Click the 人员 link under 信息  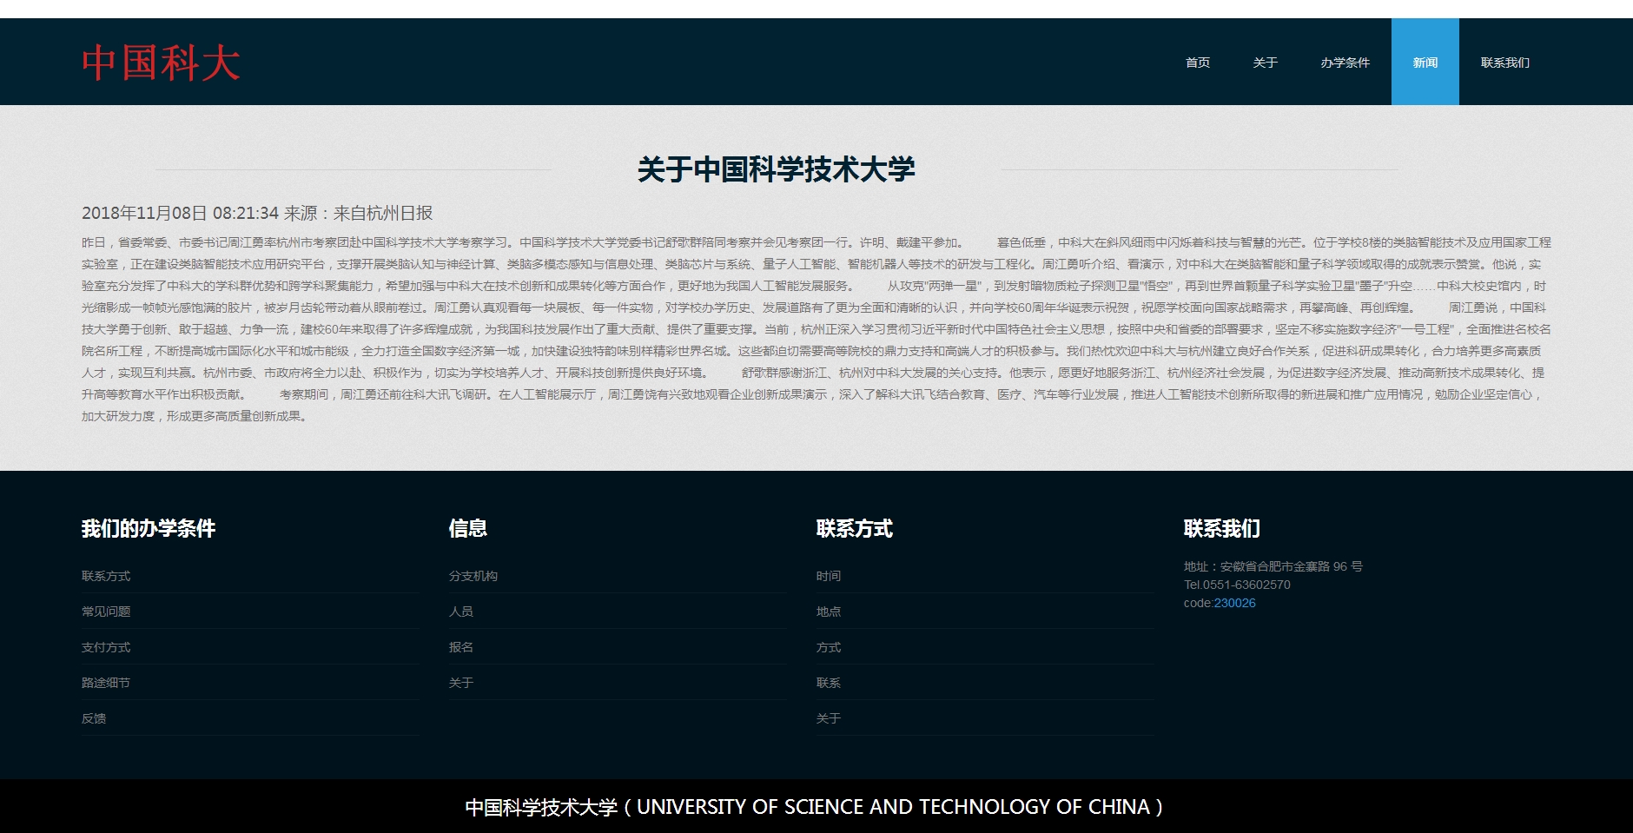point(461,612)
